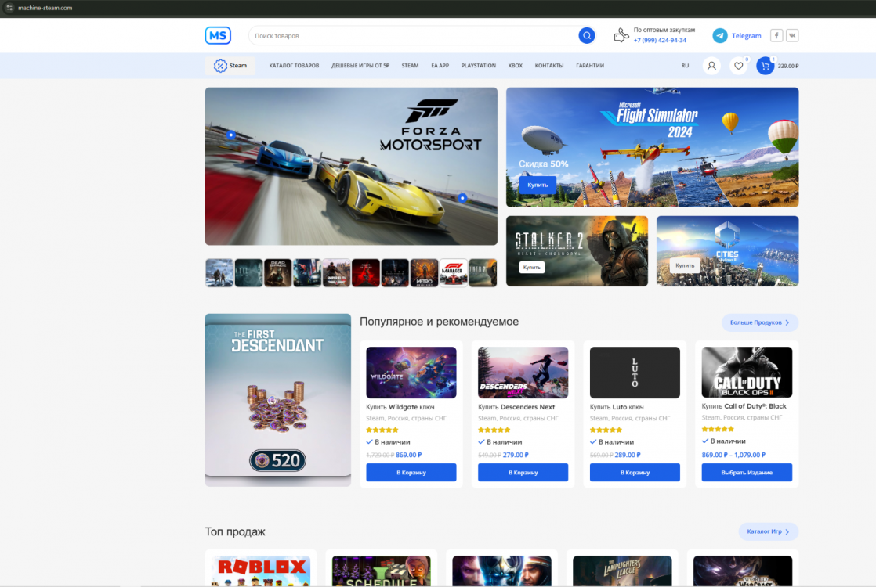Open the VK social icon
Viewport: 876px width, 587px height.
pos(792,35)
